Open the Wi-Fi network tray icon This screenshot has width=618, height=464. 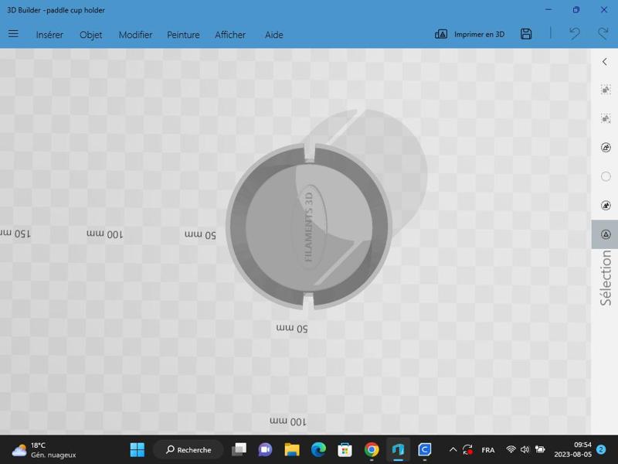(x=511, y=450)
